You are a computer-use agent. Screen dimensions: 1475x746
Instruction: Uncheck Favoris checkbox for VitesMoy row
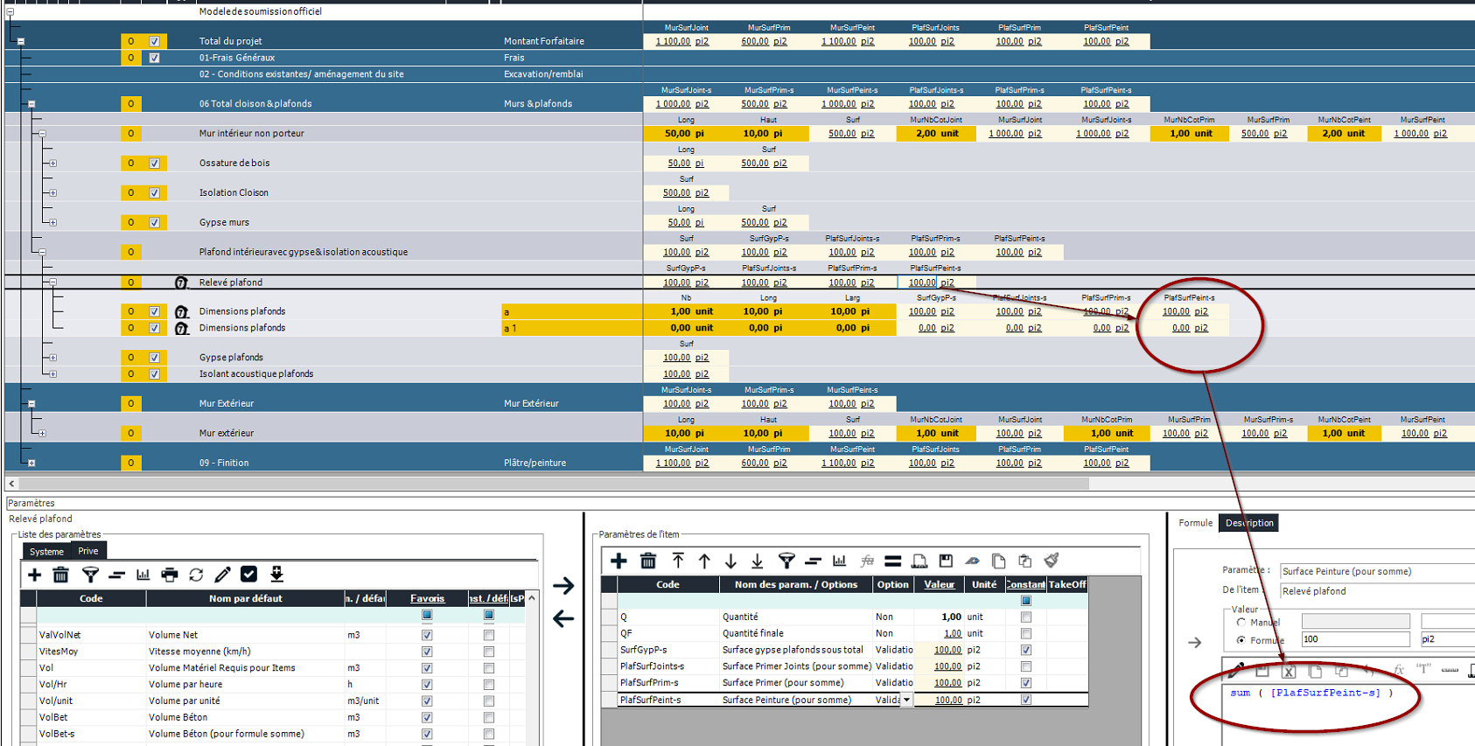pos(427,652)
